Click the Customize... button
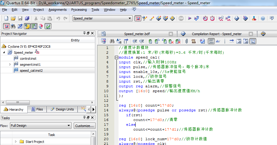Image resolution: width=277 pixels, height=145 pixels. point(85,126)
